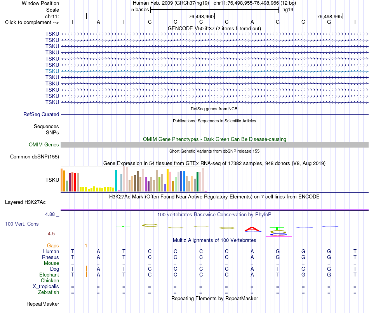
Task: Click the 4.88 upper PhyloP scale value
Action: tap(50, 214)
